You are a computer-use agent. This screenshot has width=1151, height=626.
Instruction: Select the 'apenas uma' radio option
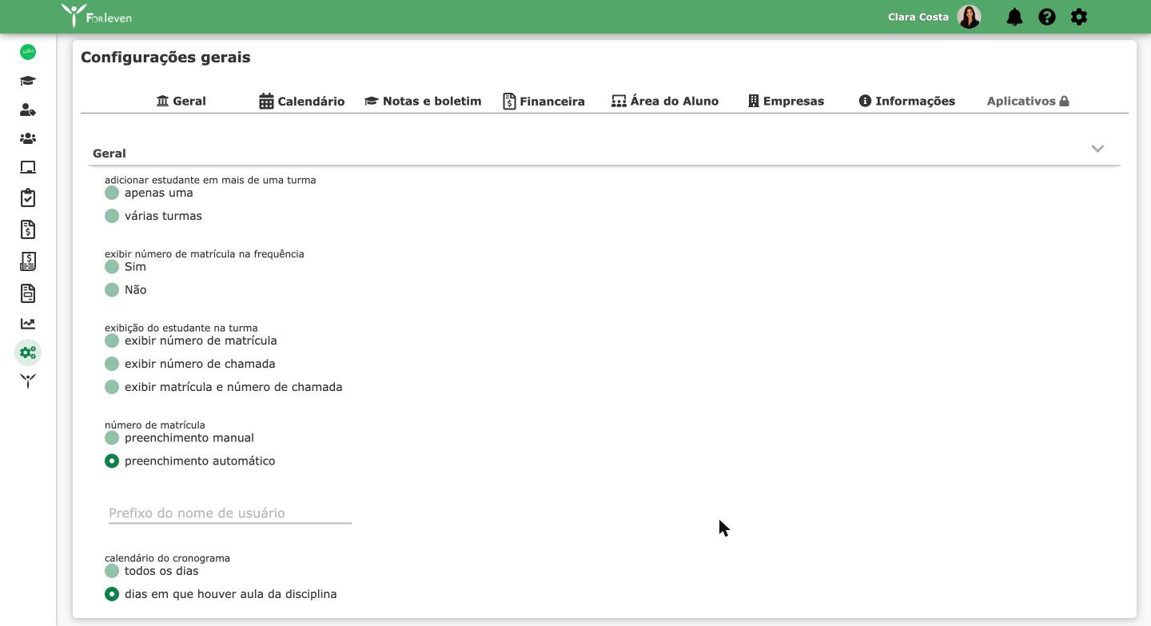tap(112, 193)
